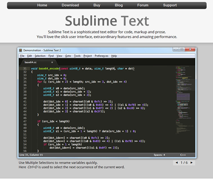Click the Line 31, Column 55 status text
Image resolution: width=213 pixels, height=179 pixels.
(x=31, y=155)
